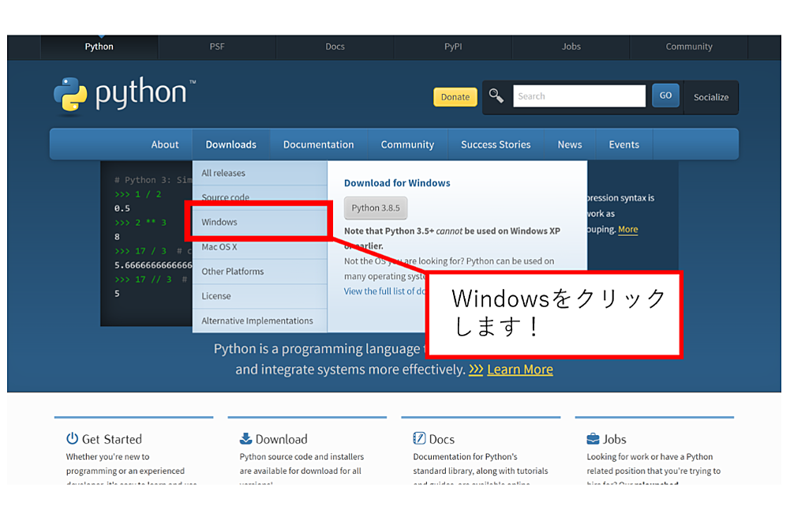Screen dimensions: 805x529
Task: Click the Jobs section heading
Action: click(x=615, y=439)
